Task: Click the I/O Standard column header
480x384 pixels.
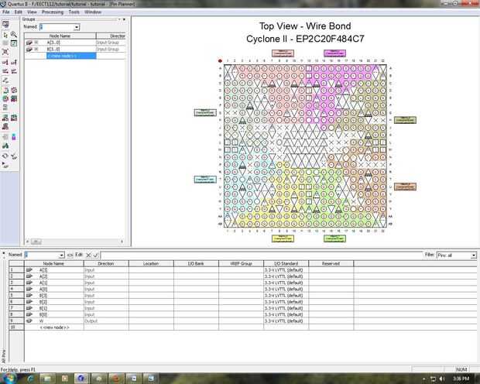Action: (x=286, y=263)
